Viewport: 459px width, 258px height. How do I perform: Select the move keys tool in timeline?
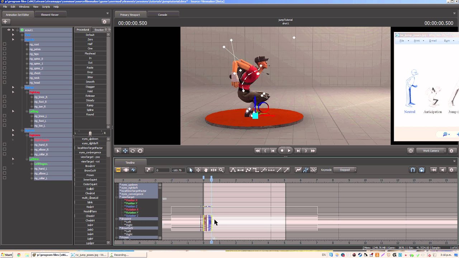click(x=198, y=170)
